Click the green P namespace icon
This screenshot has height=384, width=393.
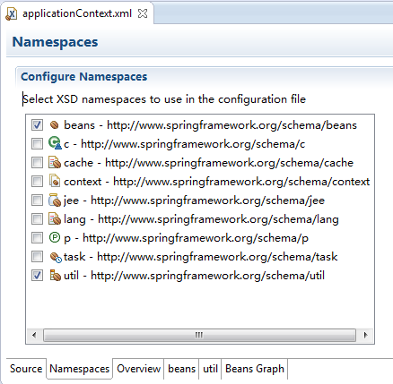tap(55, 238)
